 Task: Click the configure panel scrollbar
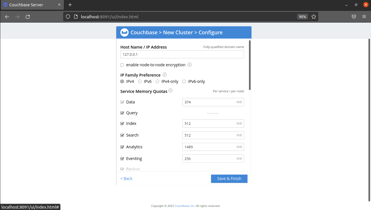(250, 65)
